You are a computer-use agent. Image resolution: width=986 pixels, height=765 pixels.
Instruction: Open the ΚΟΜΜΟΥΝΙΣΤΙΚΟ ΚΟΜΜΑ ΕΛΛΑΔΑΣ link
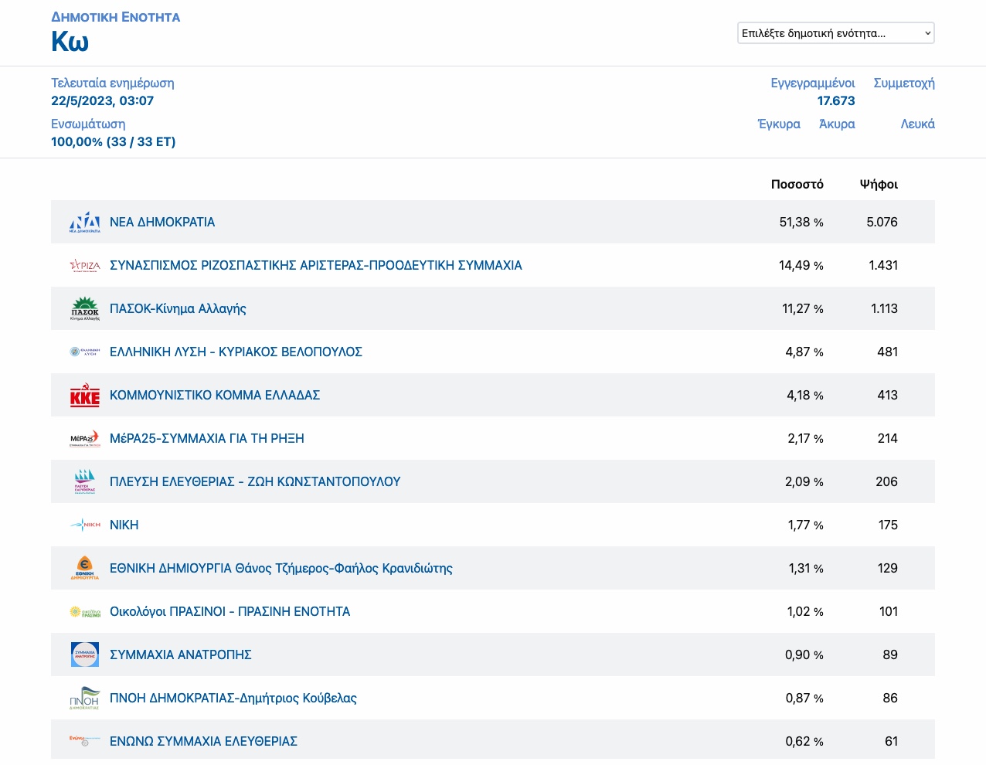[215, 395]
